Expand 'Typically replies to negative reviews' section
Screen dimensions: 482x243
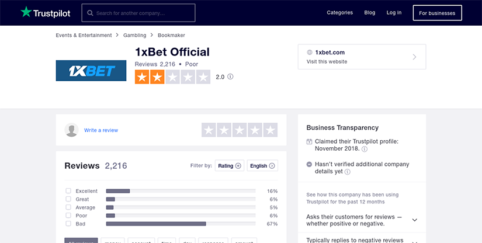pos(414,241)
